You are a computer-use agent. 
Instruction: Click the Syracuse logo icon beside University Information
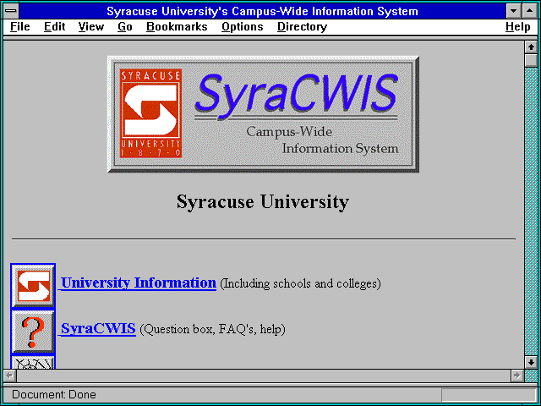33,286
